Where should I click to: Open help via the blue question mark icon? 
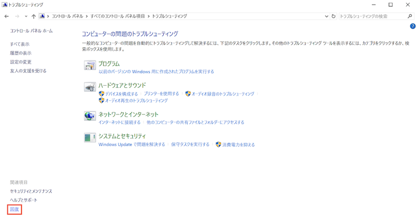[x=412, y=26]
